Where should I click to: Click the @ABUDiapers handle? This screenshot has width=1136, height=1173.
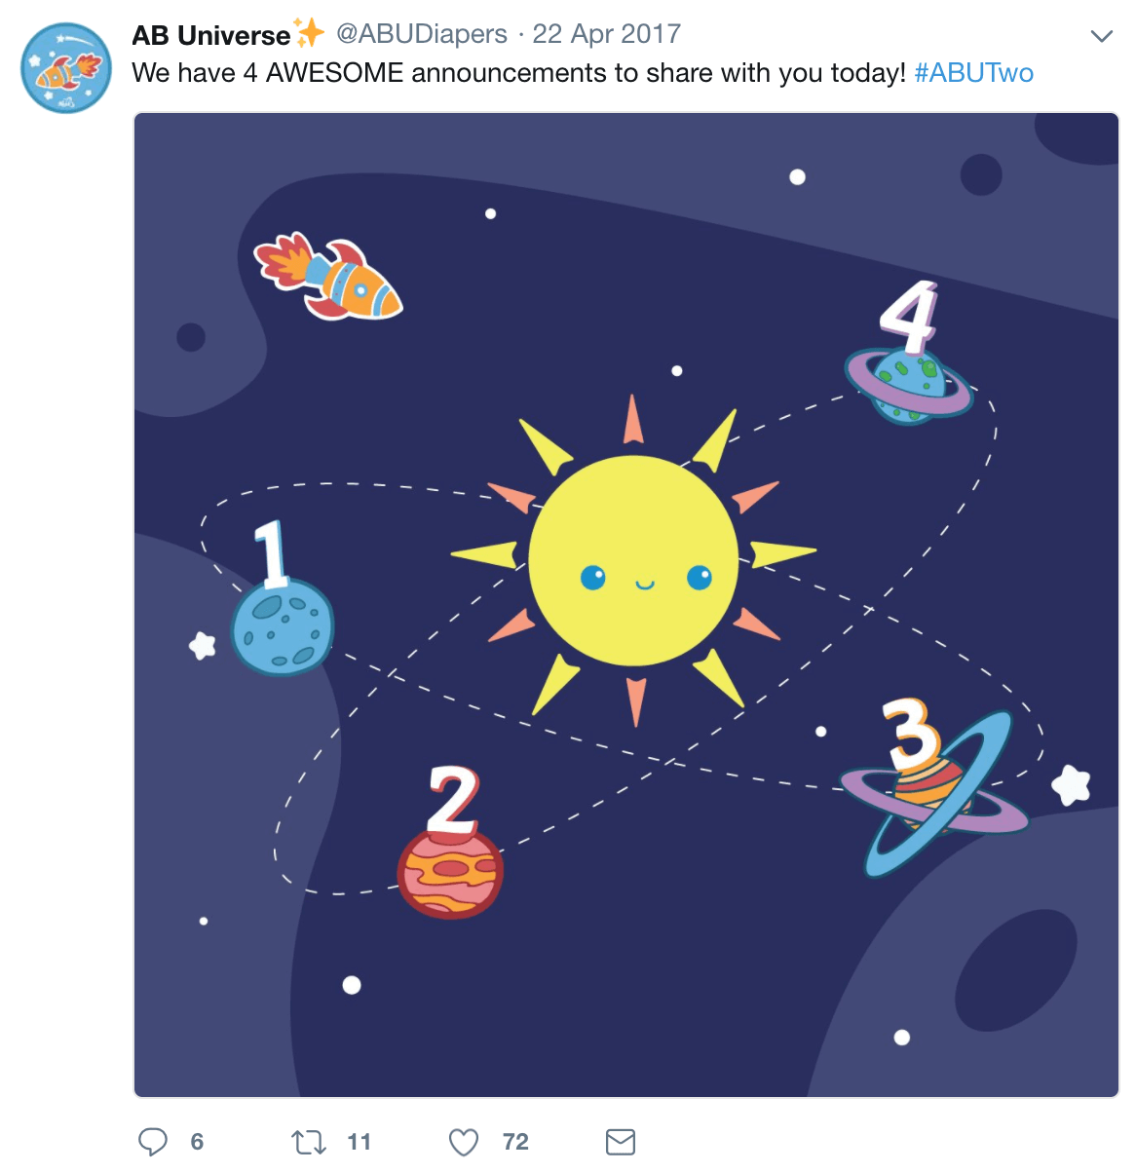tap(422, 34)
